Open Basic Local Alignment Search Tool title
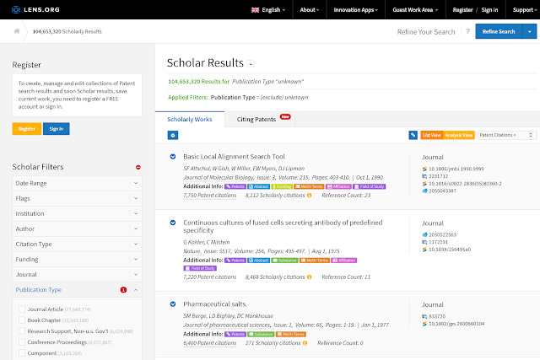This screenshot has height=360, width=540. [234, 157]
